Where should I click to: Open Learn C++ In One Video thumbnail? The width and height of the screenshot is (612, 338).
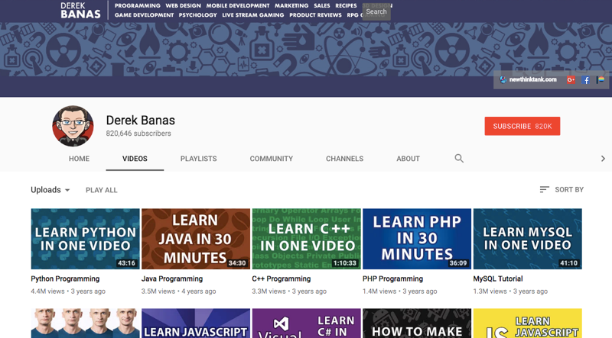click(307, 239)
